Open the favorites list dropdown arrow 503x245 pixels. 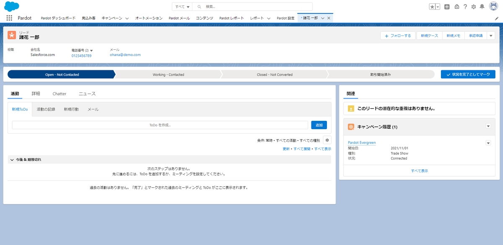[438, 7]
